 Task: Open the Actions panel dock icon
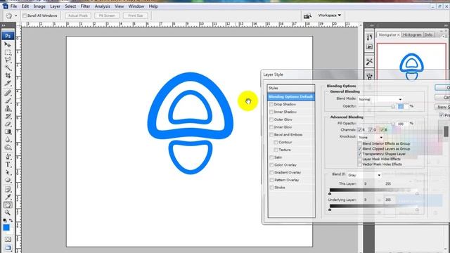tap(369, 47)
